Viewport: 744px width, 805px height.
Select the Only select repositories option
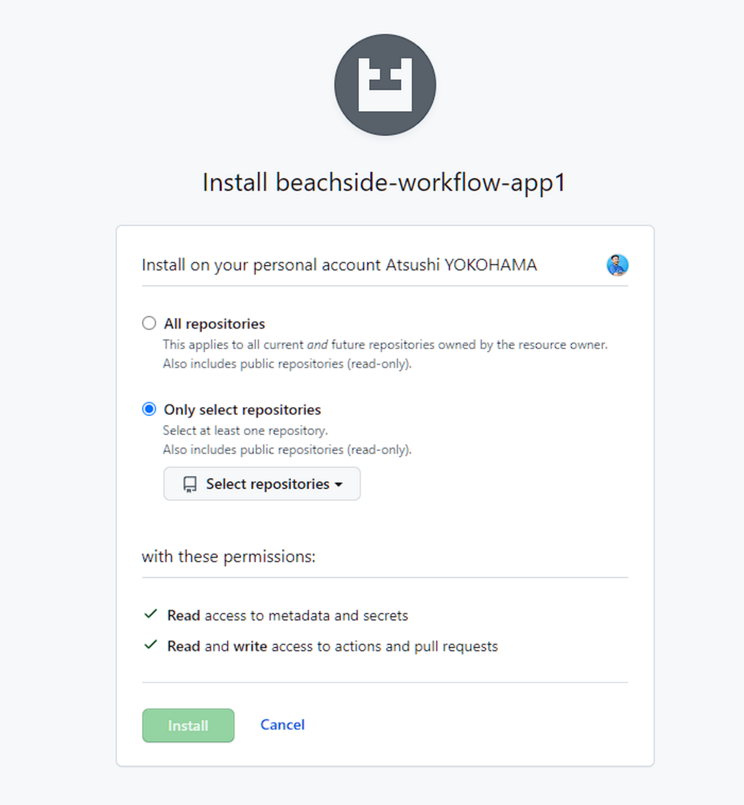point(149,408)
